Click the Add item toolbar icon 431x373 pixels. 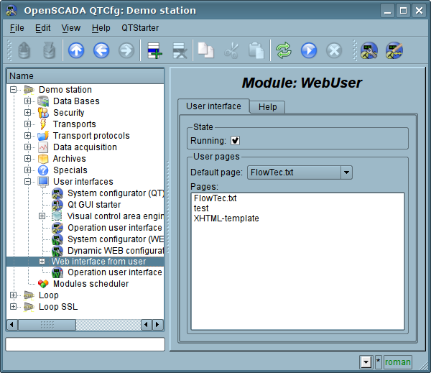click(154, 50)
